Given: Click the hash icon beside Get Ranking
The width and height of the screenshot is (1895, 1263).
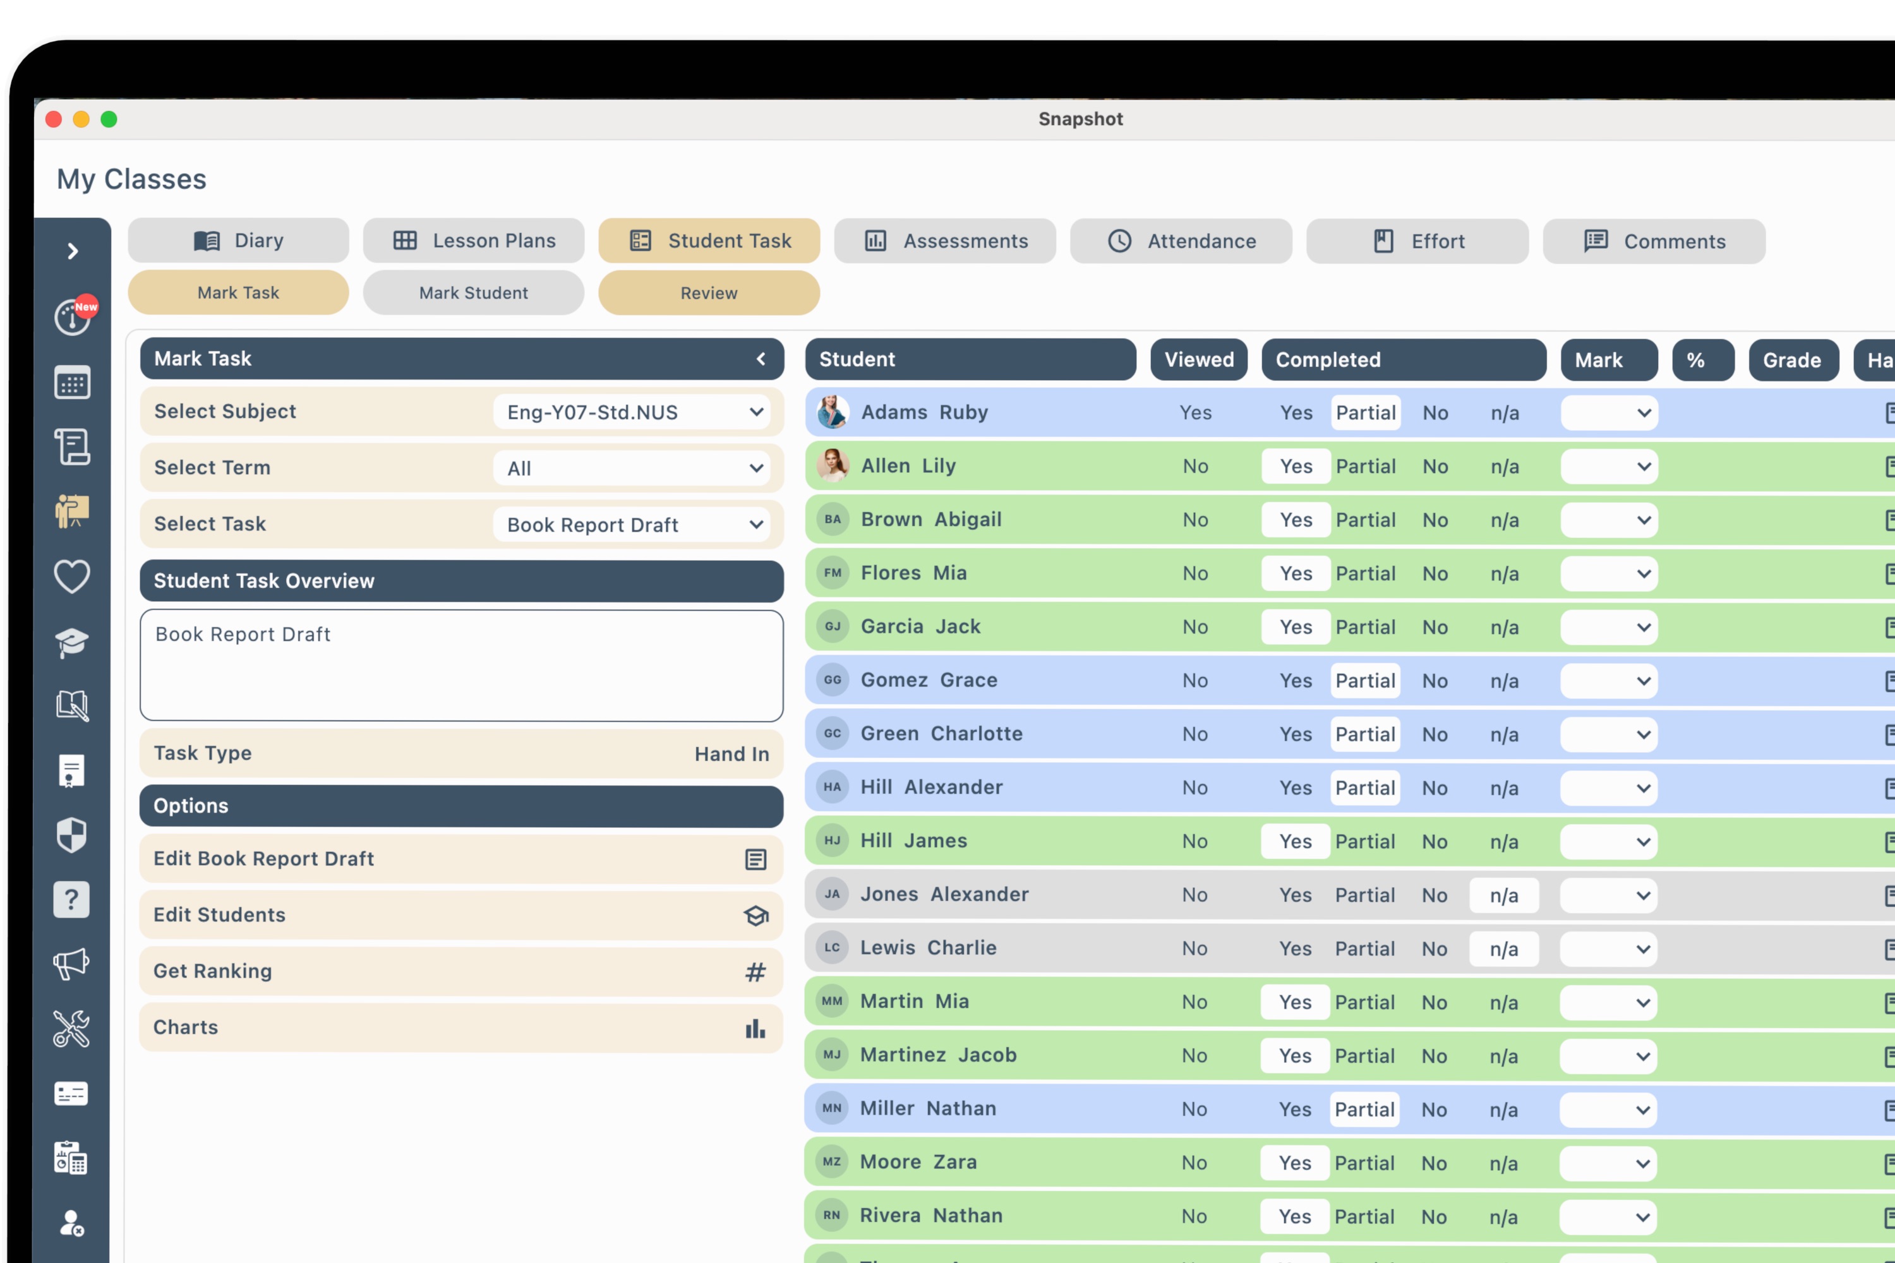Looking at the screenshot, I should 755,973.
